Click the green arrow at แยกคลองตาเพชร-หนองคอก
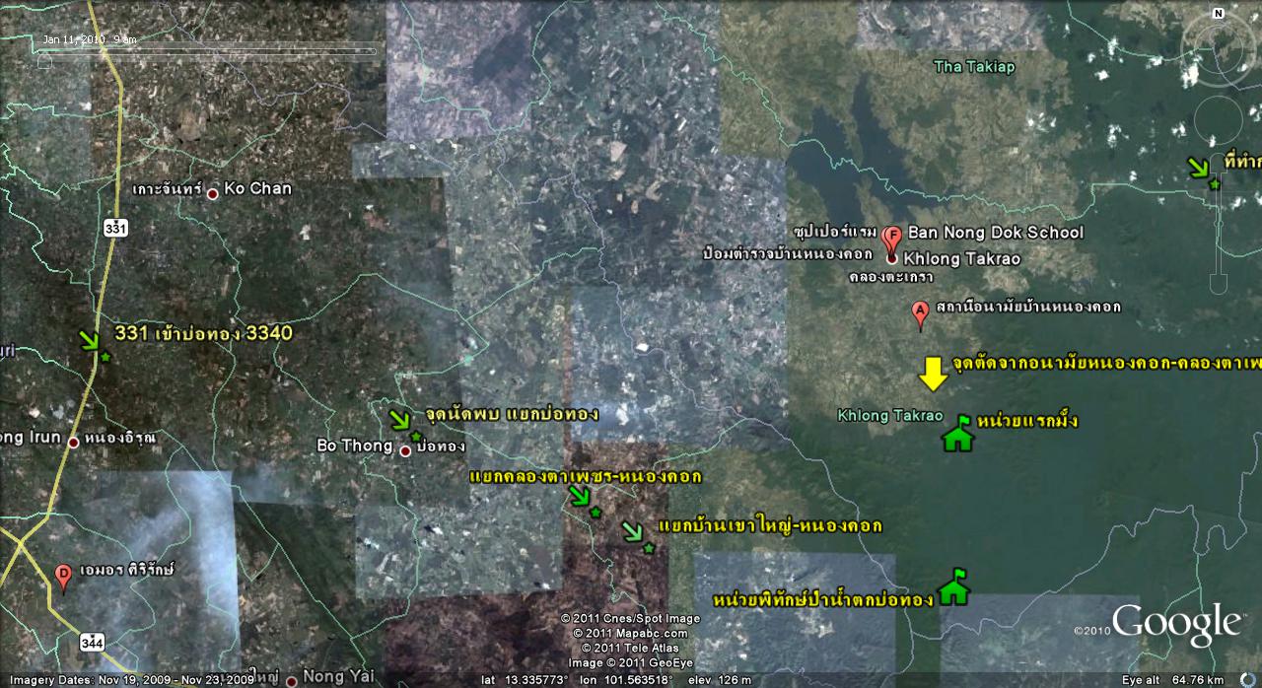 pos(581,498)
